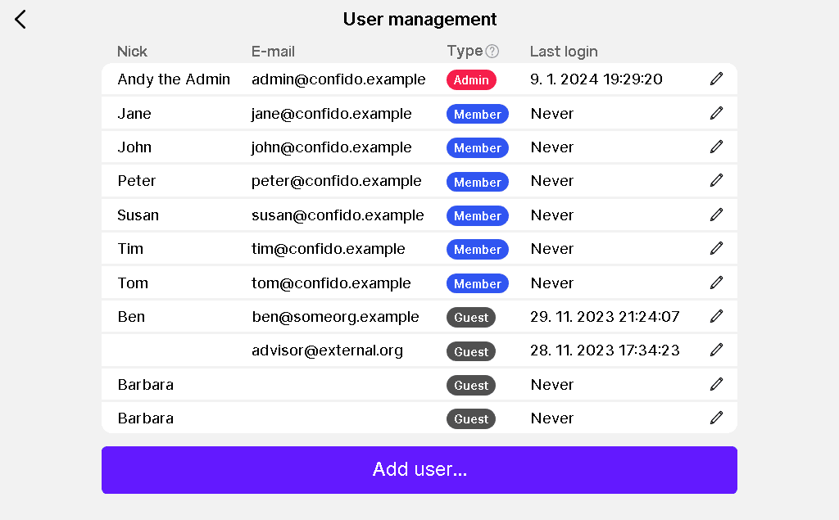Viewport: 839px width, 520px height.
Task: Open the Type column help icon
Action: point(492,52)
